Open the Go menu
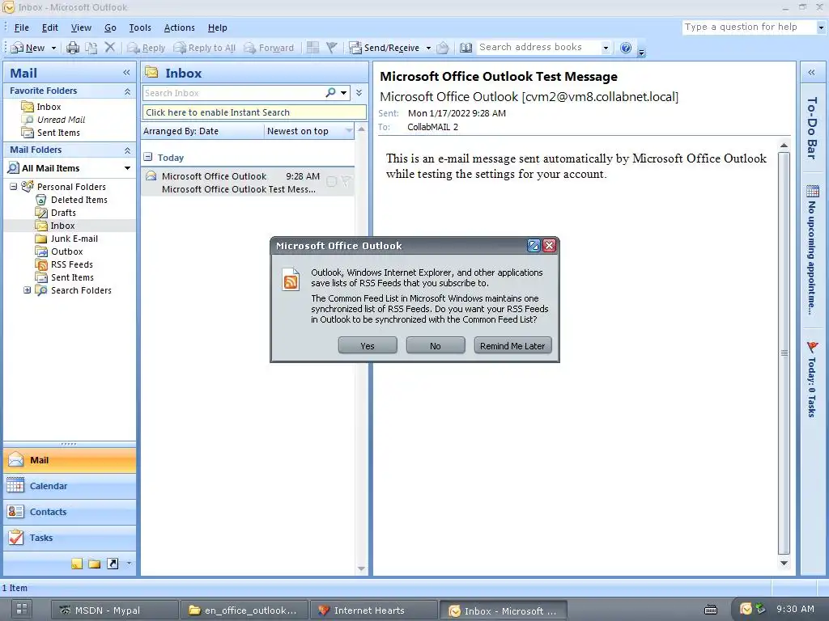This screenshot has width=829, height=621. (x=110, y=27)
